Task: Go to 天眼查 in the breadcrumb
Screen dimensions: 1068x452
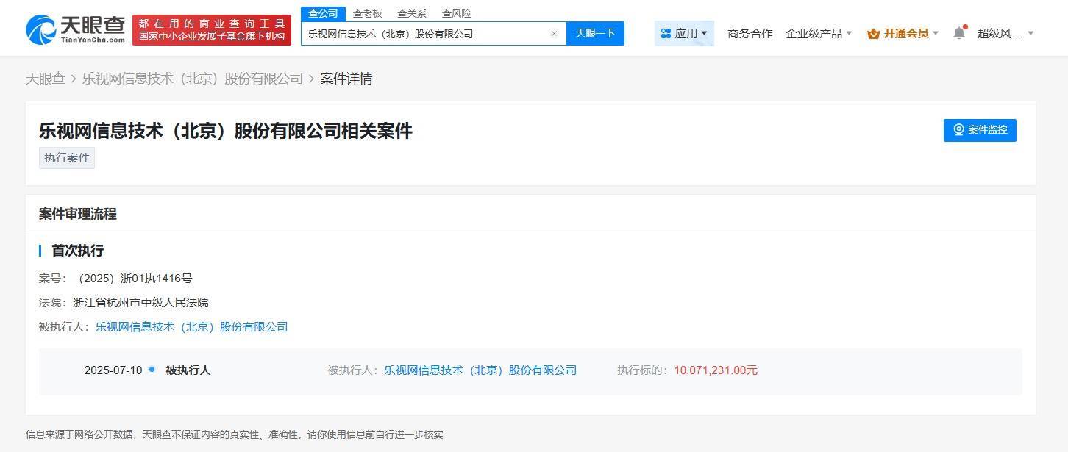Action: [x=45, y=79]
